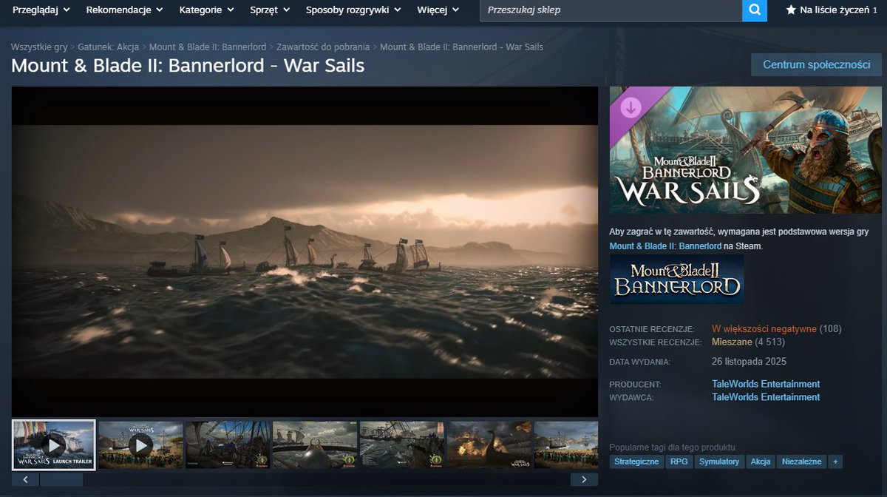The width and height of the screenshot is (887, 497).
Task: Click the War Sails breadcrumb link
Action: [461, 47]
